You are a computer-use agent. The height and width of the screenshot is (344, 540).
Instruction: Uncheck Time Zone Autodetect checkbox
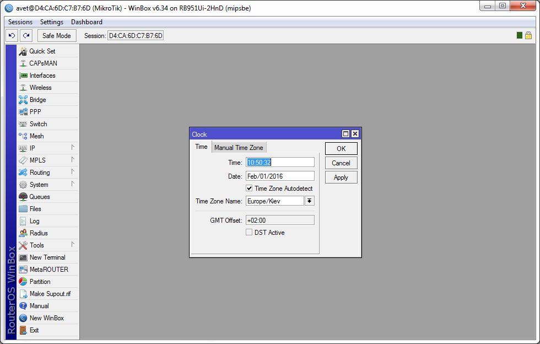pyautogui.click(x=250, y=189)
